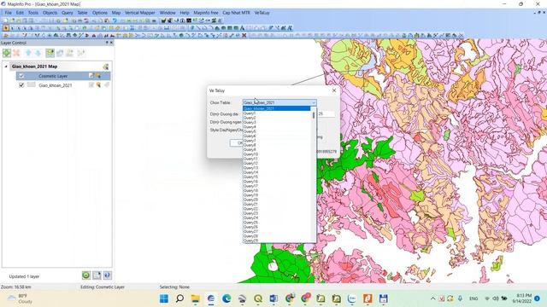Screen dimensions: 547x307
Task: Open the Windows Start menu
Action: click(x=164, y=298)
